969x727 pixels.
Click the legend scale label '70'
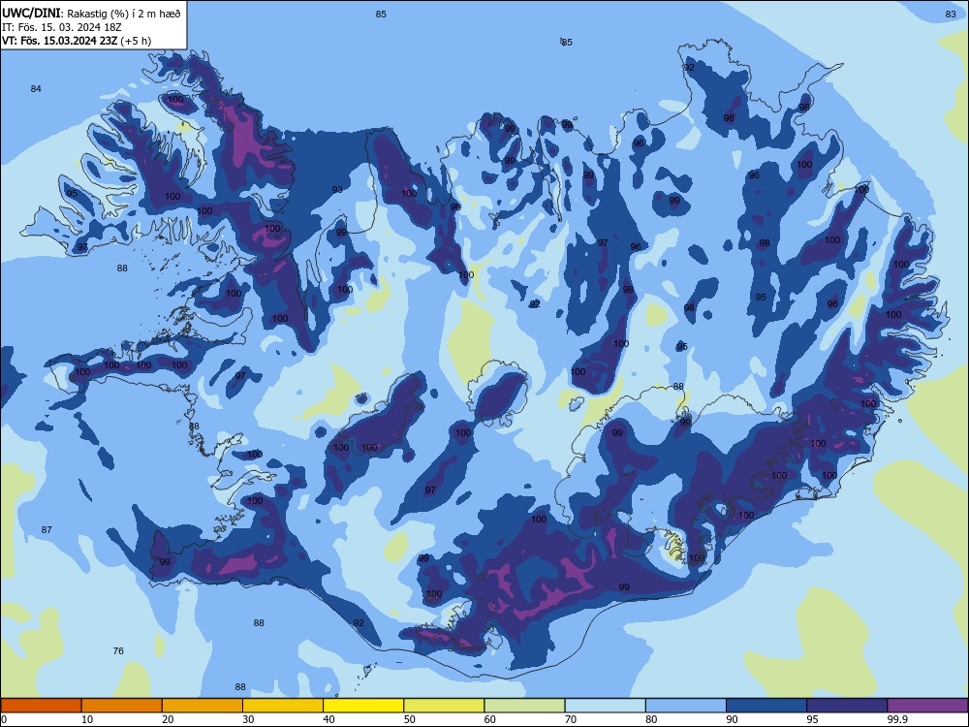tap(571, 719)
